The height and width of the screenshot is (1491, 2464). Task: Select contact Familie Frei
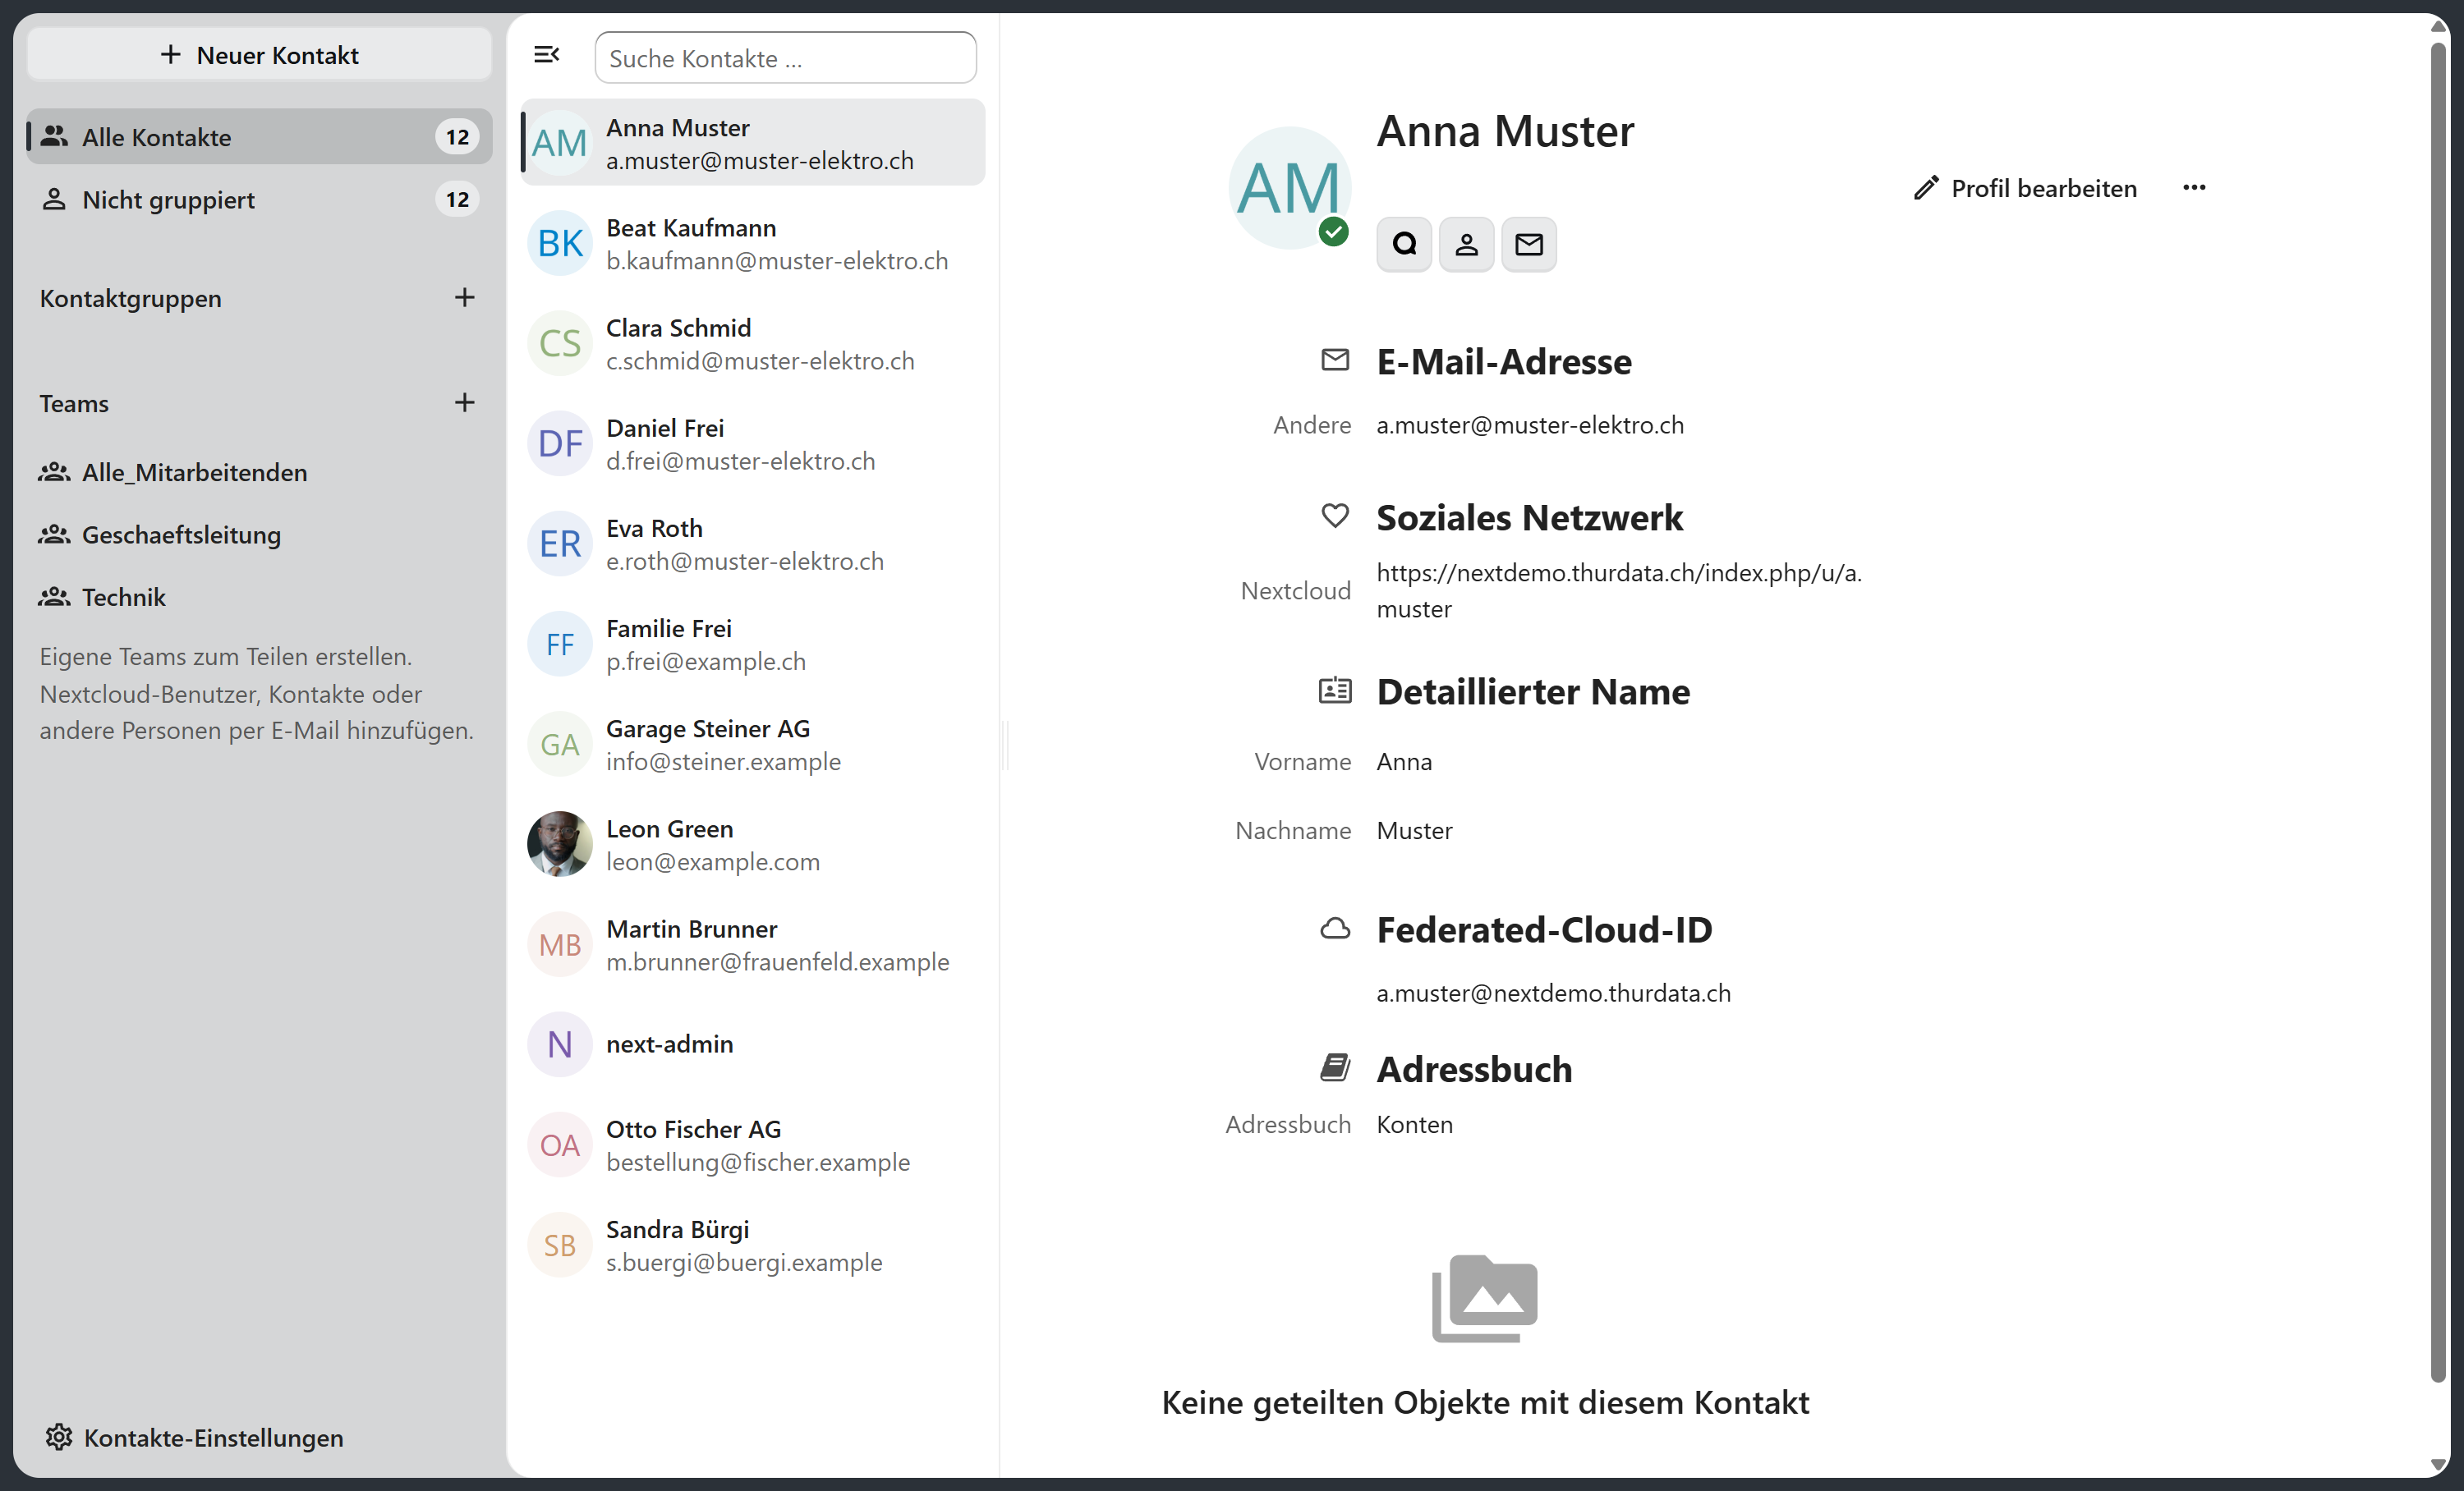pyautogui.click(x=753, y=644)
